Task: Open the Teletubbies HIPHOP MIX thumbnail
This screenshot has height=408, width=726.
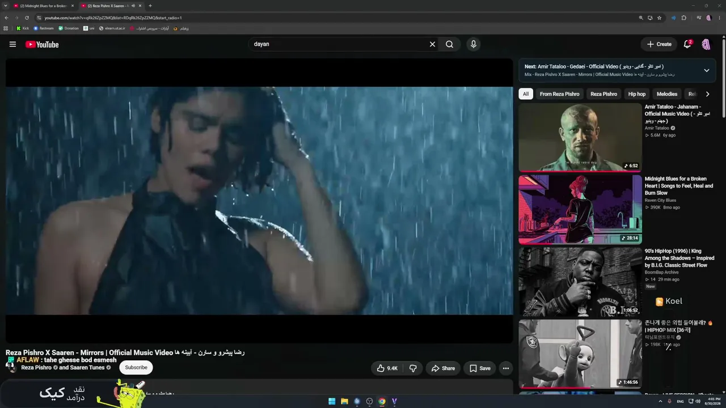Action: 580,354
